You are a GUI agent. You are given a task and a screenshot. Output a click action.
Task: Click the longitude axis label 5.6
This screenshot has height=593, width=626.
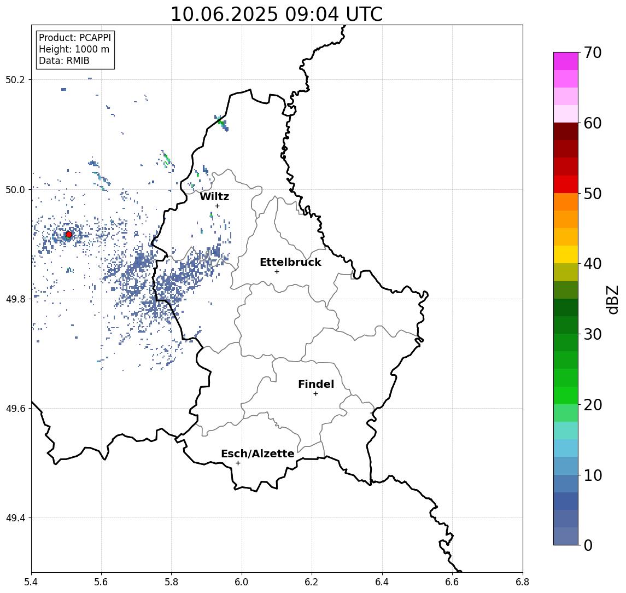[101, 582]
